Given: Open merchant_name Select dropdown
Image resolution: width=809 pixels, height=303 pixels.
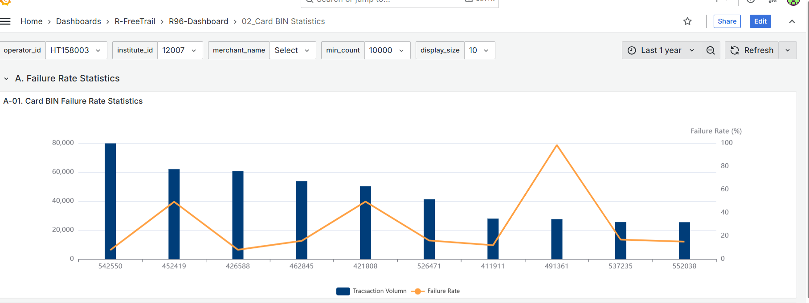Looking at the screenshot, I should pyautogui.click(x=292, y=50).
